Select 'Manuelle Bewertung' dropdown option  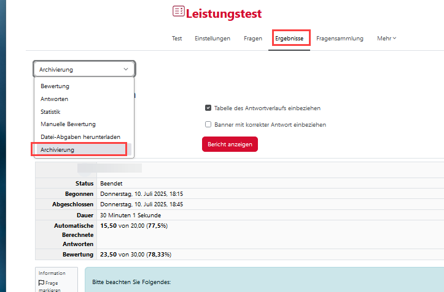pyautogui.click(x=68, y=124)
